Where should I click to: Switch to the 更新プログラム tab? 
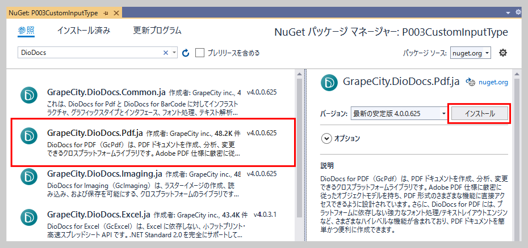[157, 31]
